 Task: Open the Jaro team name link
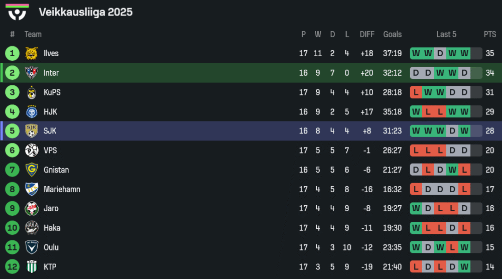pyautogui.click(x=51, y=209)
